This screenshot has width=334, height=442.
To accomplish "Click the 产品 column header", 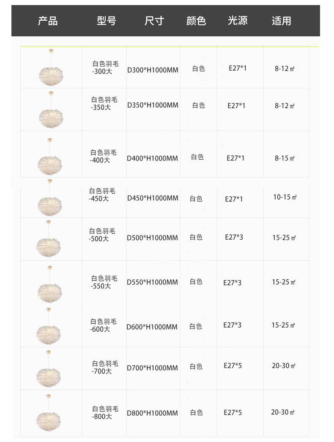I will click(48, 21).
